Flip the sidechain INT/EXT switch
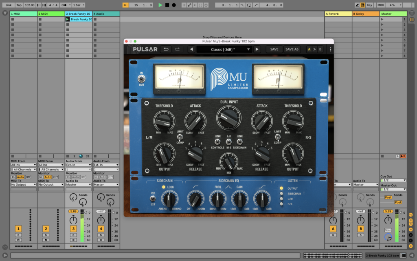 coord(153,199)
